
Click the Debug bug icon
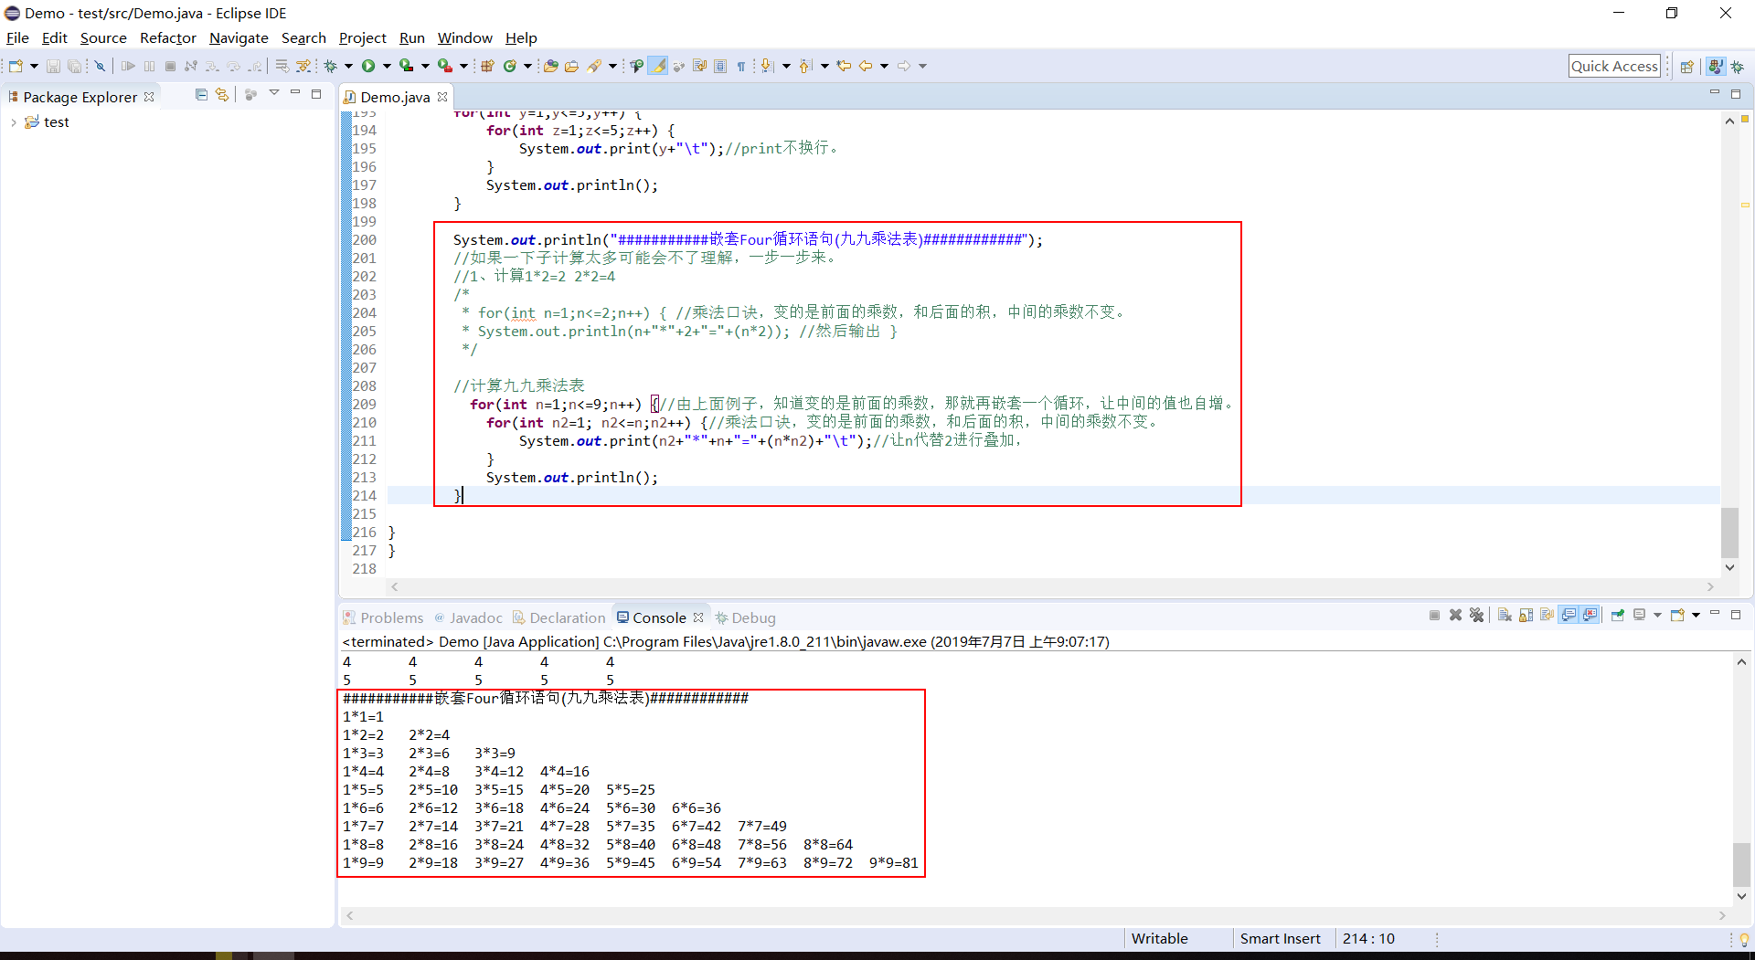tap(330, 66)
